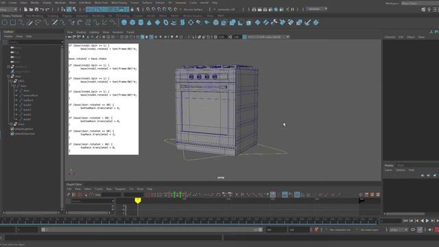Click Channels in the Channel Box

(390, 37)
